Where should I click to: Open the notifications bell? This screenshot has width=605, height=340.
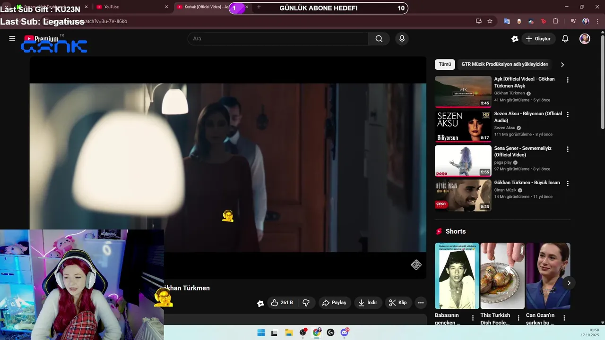[565, 39]
